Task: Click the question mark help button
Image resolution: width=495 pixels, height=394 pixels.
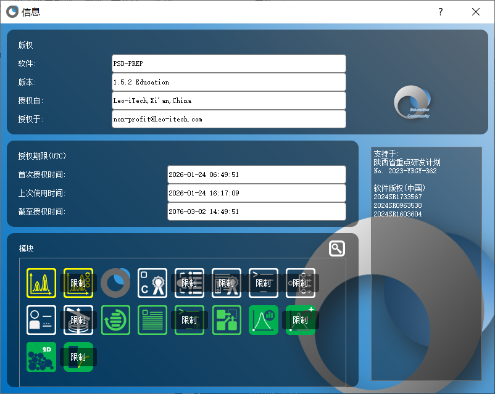Action: tap(441, 12)
